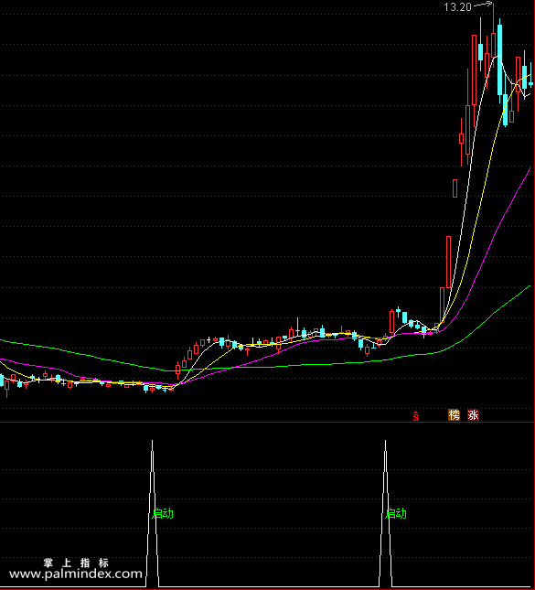535x590 pixels.
Task: Select the tall cyan candle right after the peak
Action: coord(499,60)
